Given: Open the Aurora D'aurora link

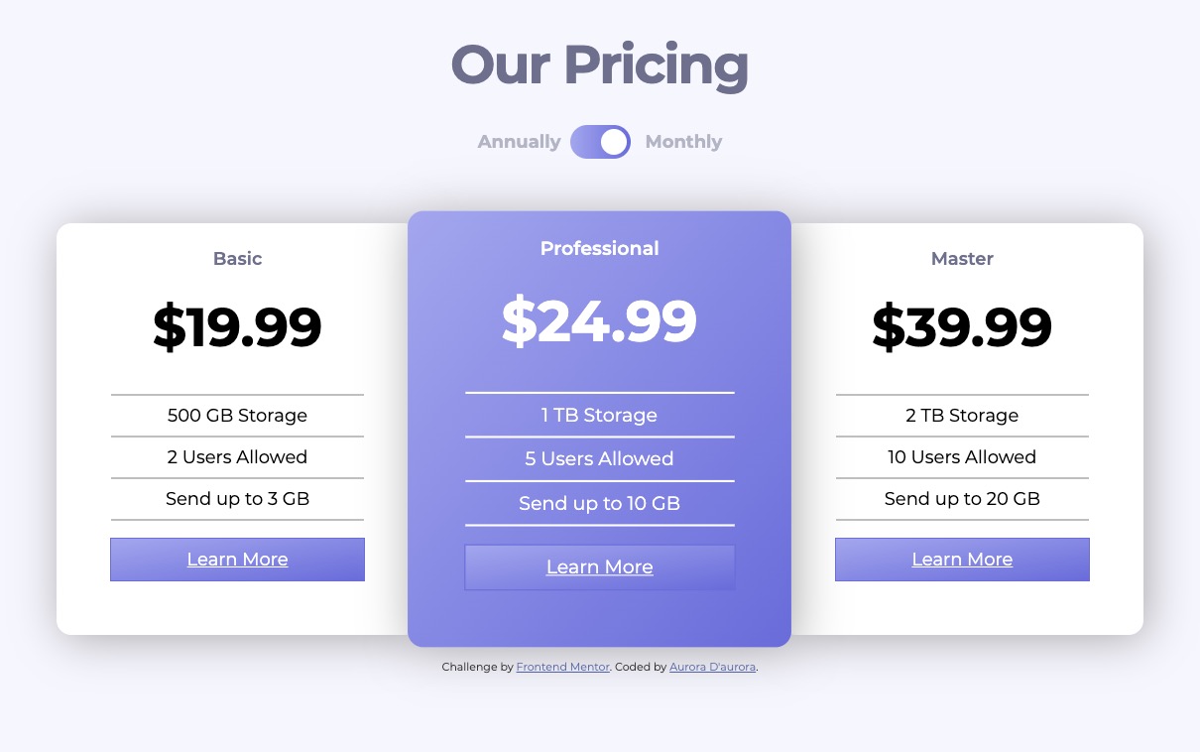Looking at the screenshot, I should 713,667.
